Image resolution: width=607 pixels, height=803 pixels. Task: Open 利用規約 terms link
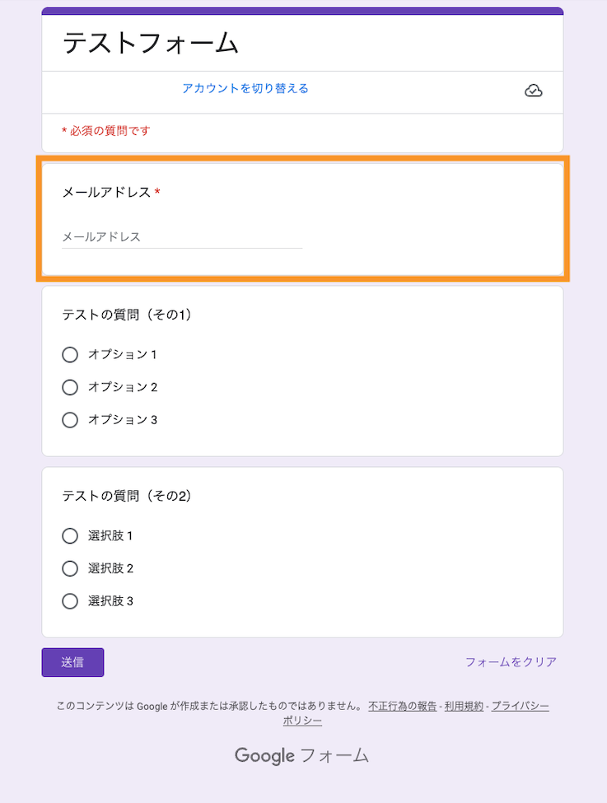[x=464, y=706]
